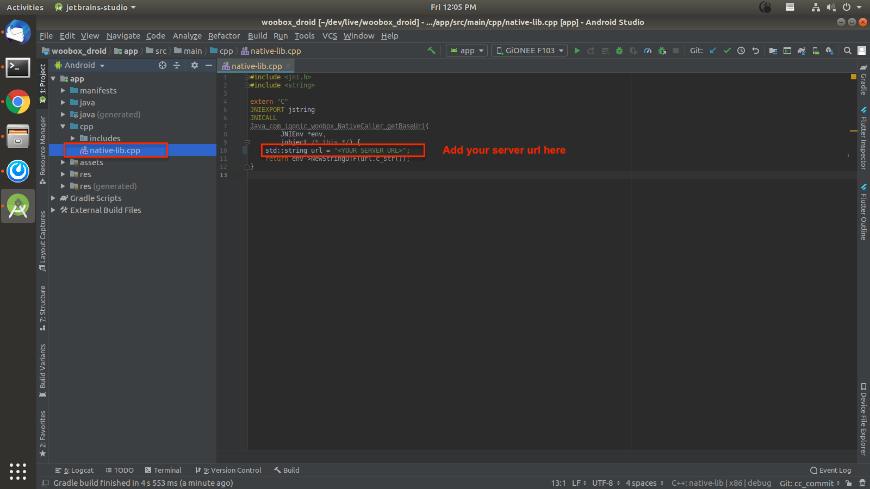Toggle the 7: Structure tool window
The image size is (870, 489).
(43, 308)
